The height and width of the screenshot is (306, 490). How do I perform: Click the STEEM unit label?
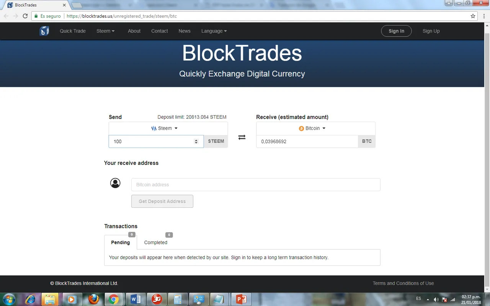point(216,142)
